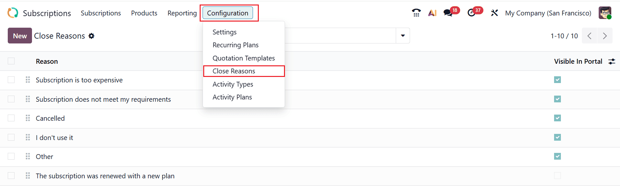
Task: Select all rows via header checkbox
Action: tap(11, 61)
